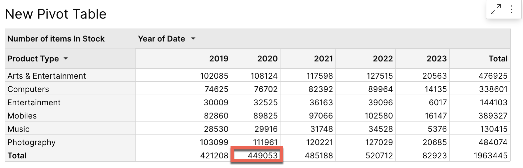Open the Year of Date dropdown arrow
523x168 pixels.
(x=193, y=39)
